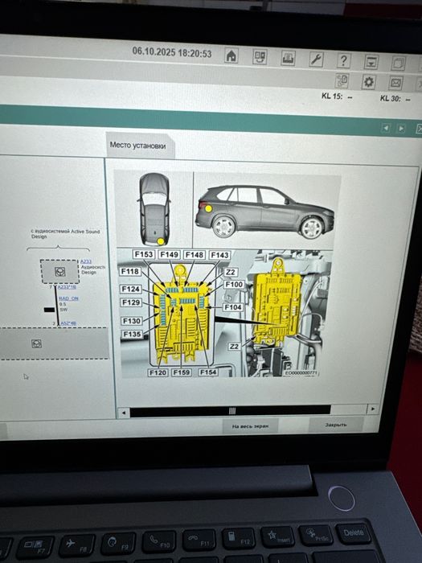The width and height of the screenshot is (422, 563).
Task: Select the Место установки tab
Action: click(137, 146)
